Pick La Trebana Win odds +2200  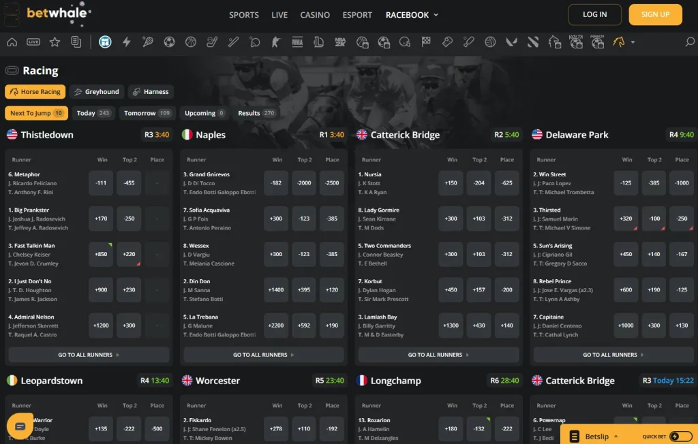click(x=276, y=326)
